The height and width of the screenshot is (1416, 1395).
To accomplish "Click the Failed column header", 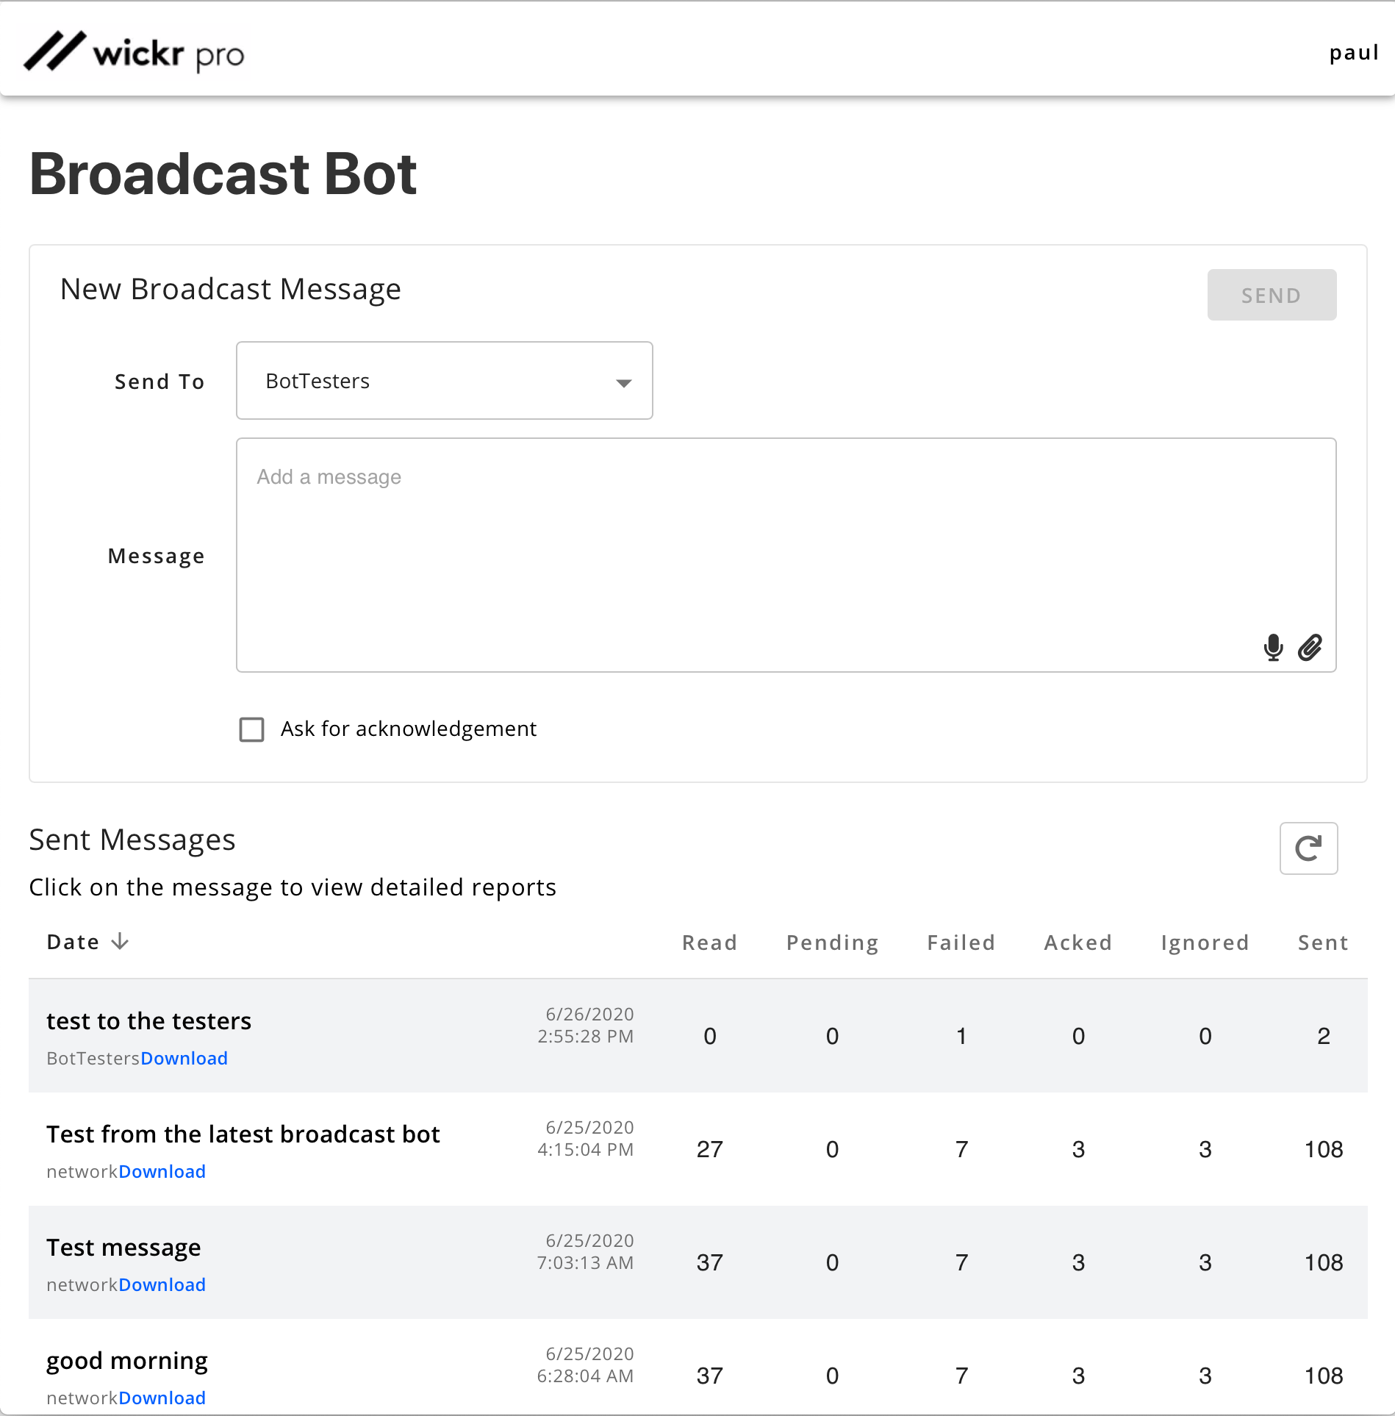I will (961, 943).
